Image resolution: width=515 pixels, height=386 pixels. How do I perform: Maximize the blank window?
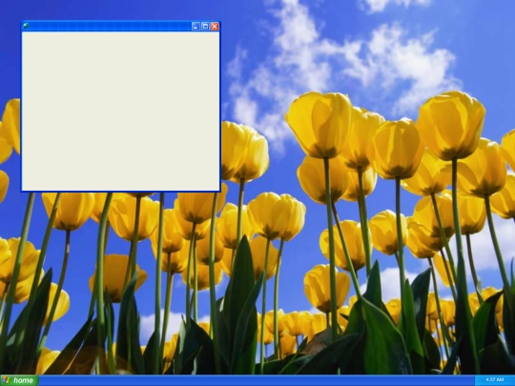(x=205, y=27)
